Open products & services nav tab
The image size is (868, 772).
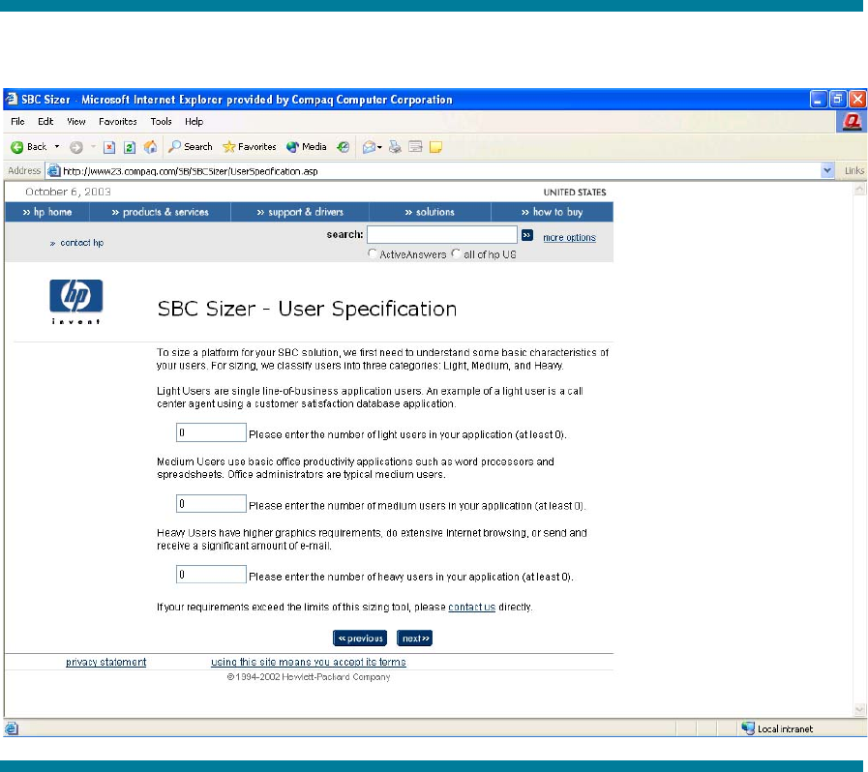coord(160,212)
